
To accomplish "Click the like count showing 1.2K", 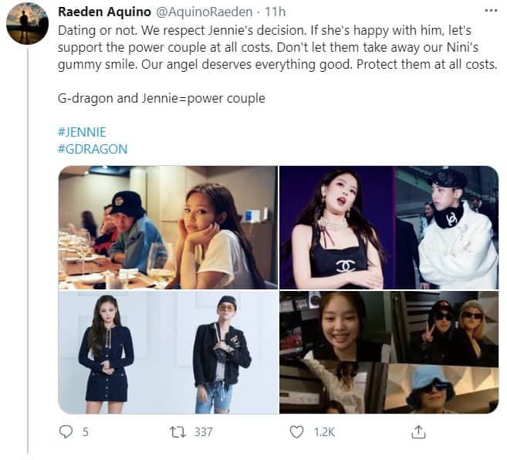I will tap(323, 432).
